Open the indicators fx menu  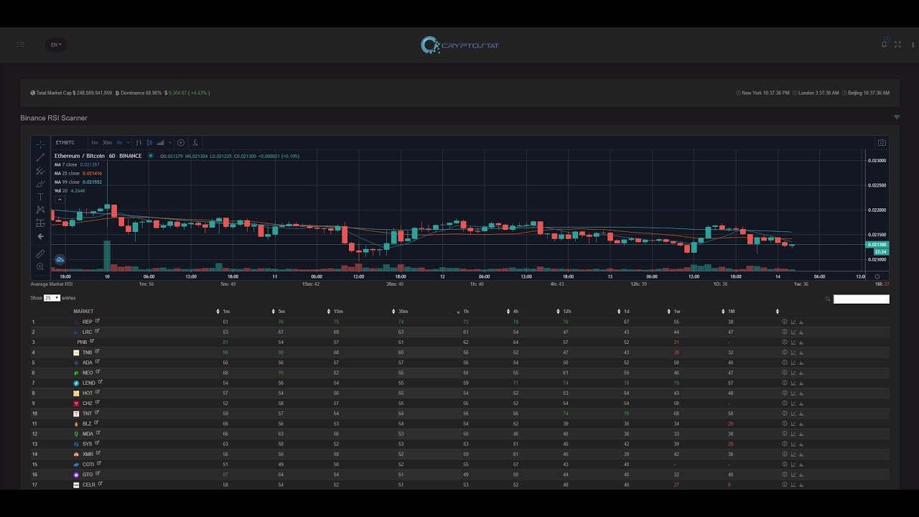pyautogui.click(x=195, y=143)
